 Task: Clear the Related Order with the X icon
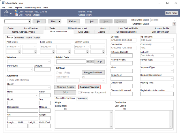pyautogui.click(x=92, y=62)
